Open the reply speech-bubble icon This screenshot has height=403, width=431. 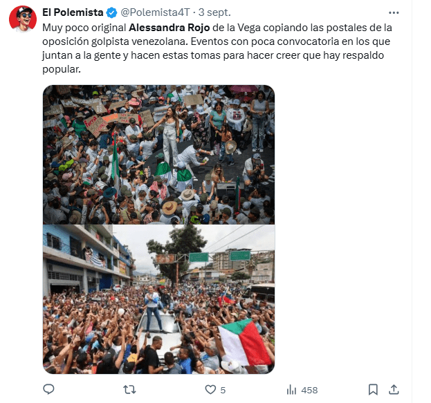coord(48,389)
